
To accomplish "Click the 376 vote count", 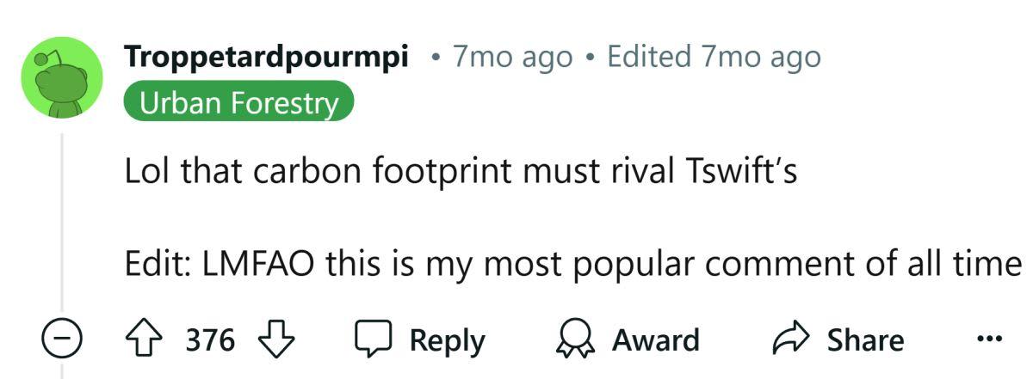I will point(211,340).
